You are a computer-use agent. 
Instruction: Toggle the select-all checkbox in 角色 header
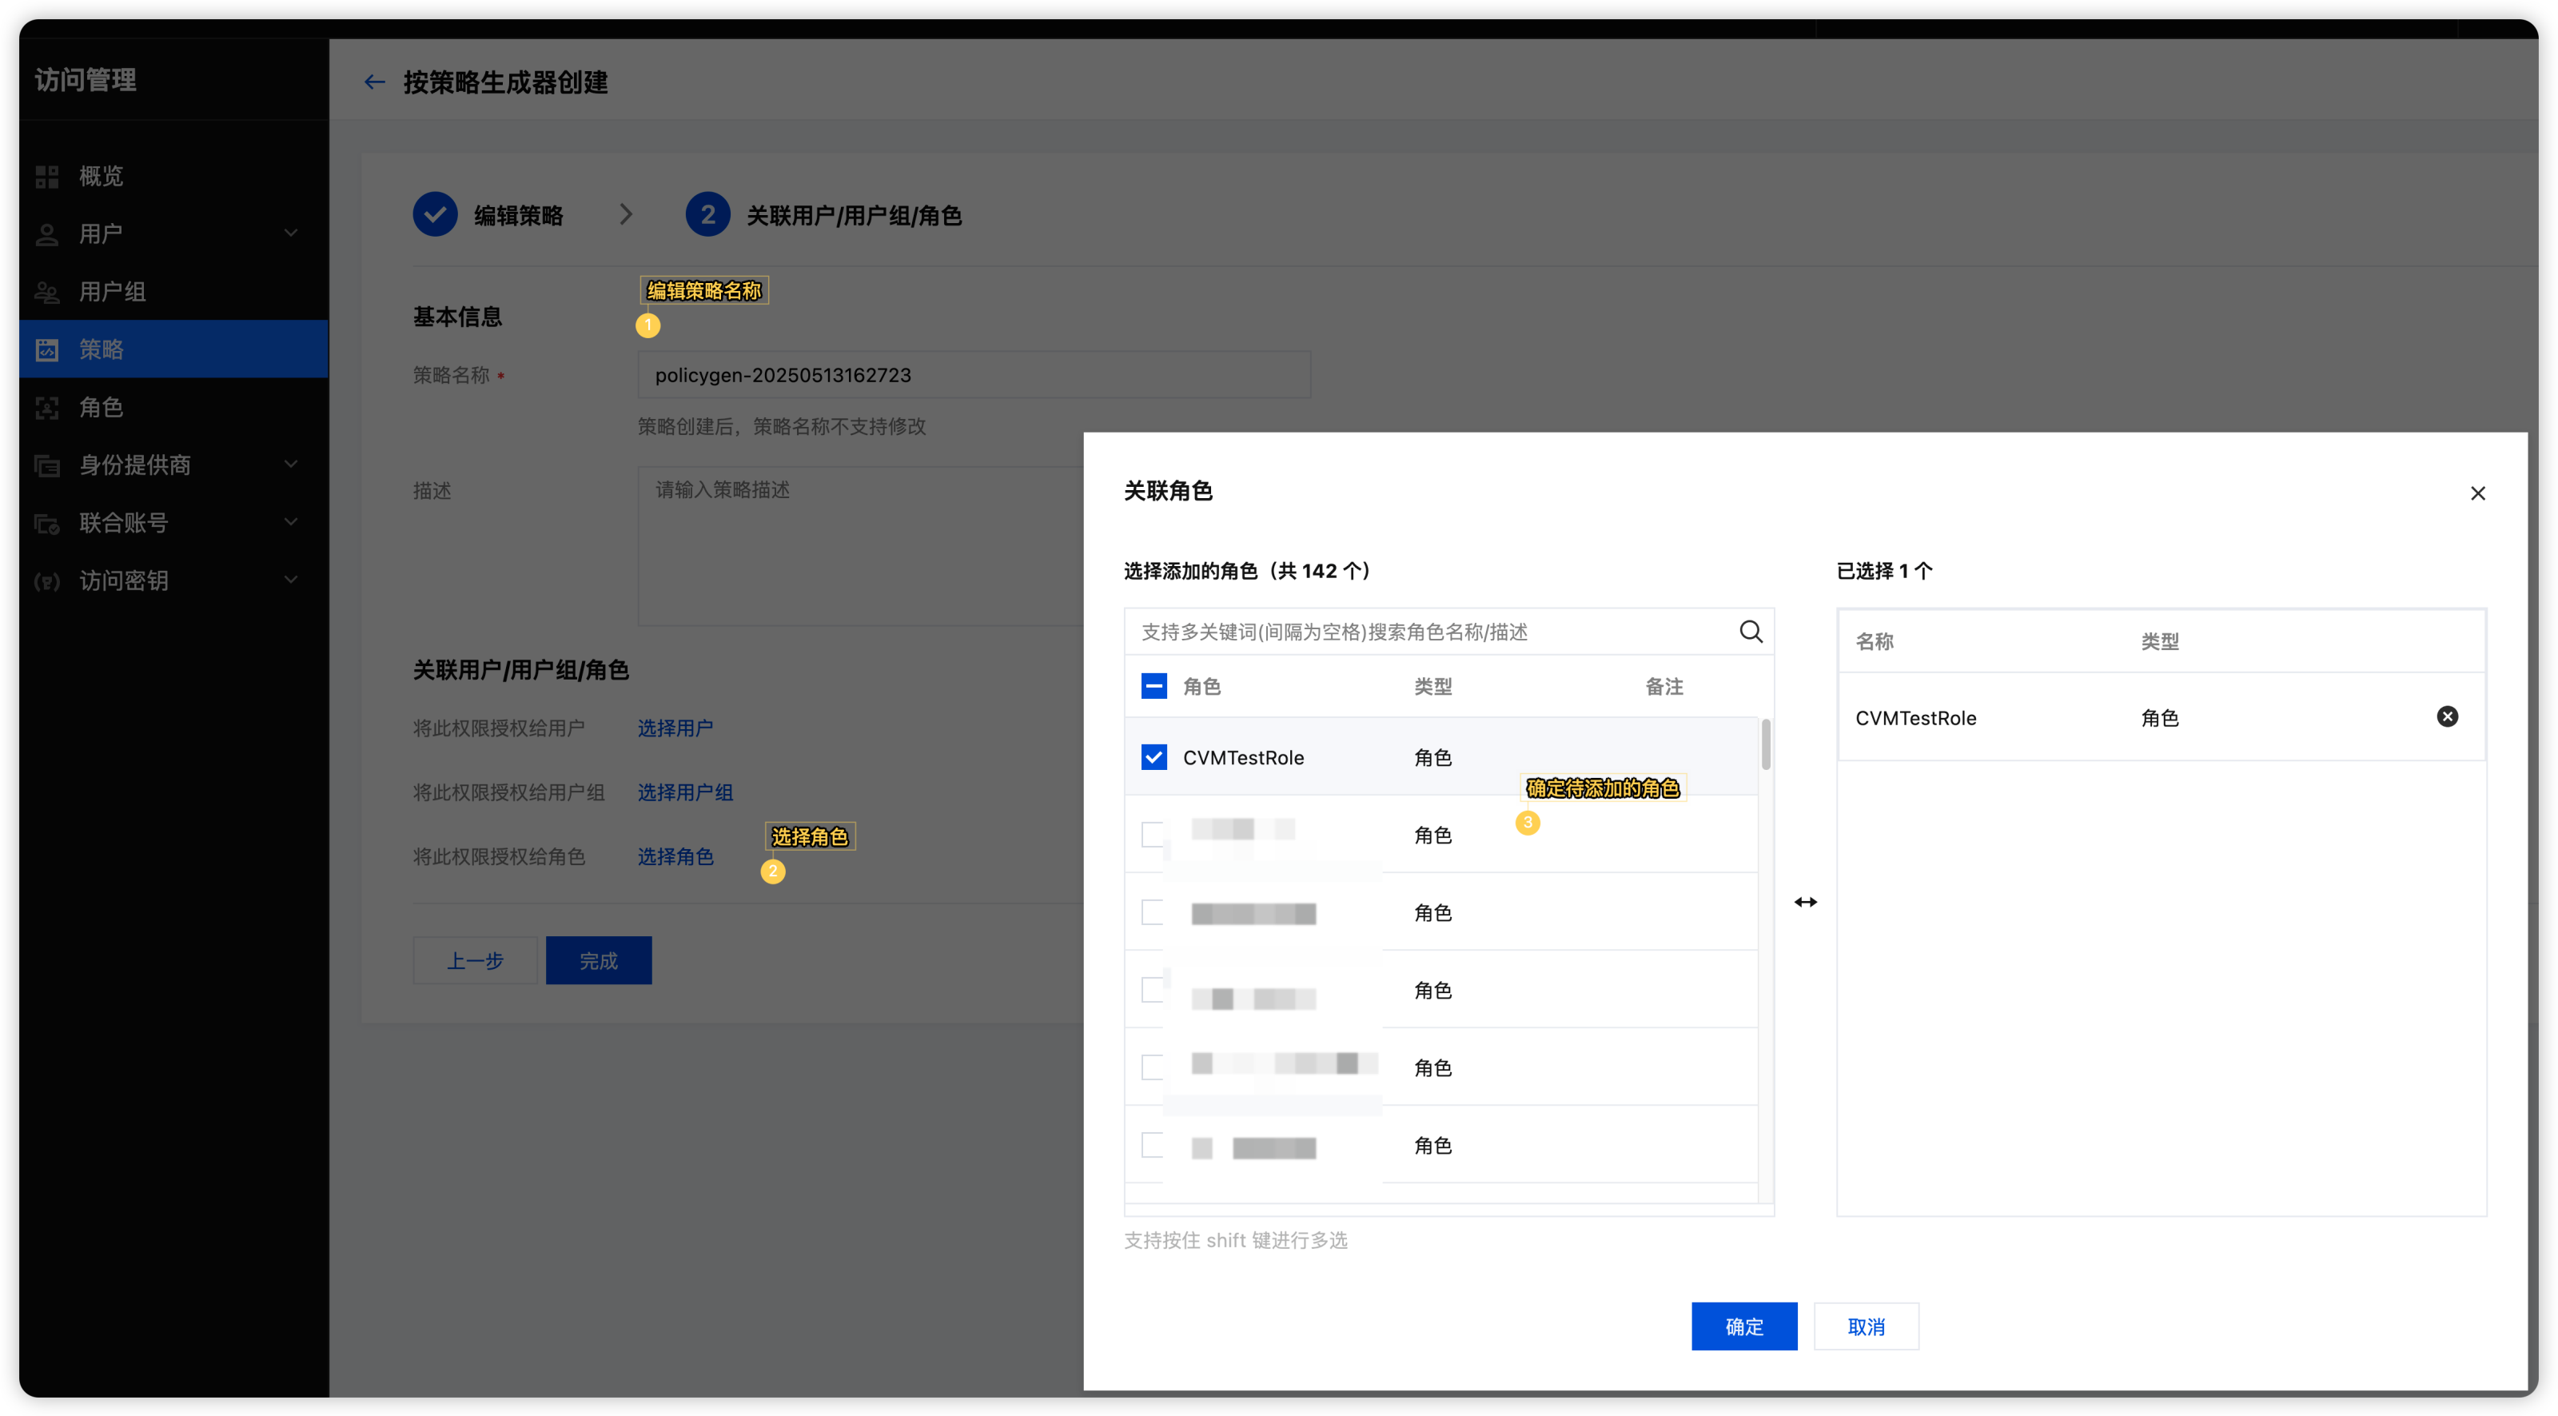[1153, 686]
